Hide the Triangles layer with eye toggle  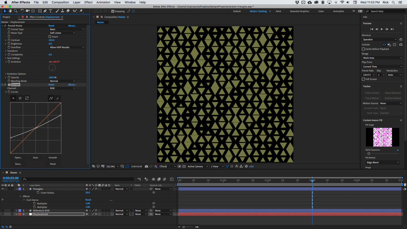click(2, 189)
